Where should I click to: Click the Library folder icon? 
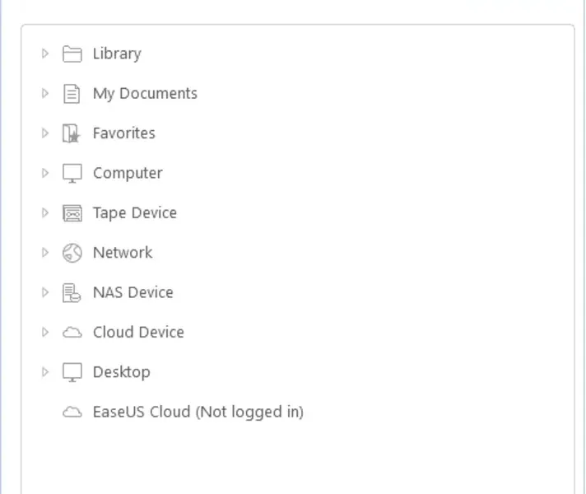coord(72,54)
